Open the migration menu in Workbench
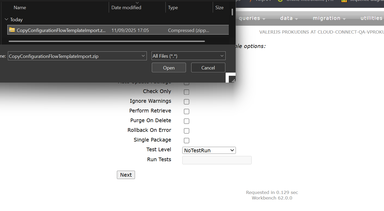 click(x=329, y=18)
